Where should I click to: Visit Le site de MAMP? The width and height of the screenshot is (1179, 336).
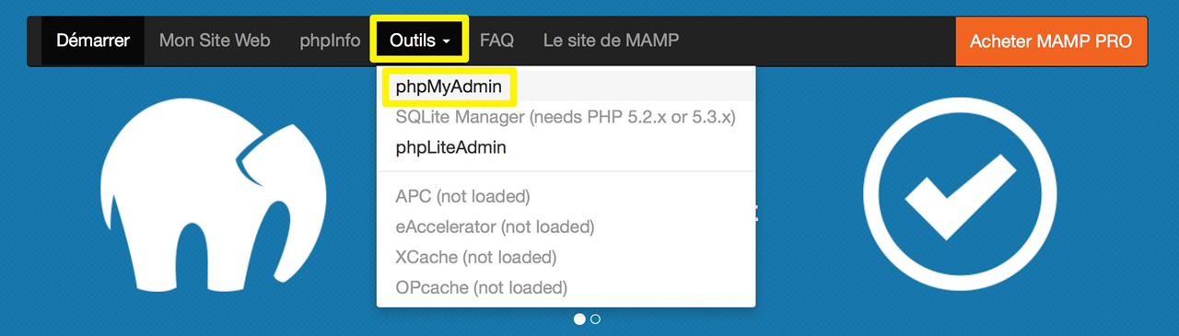pyautogui.click(x=612, y=41)
